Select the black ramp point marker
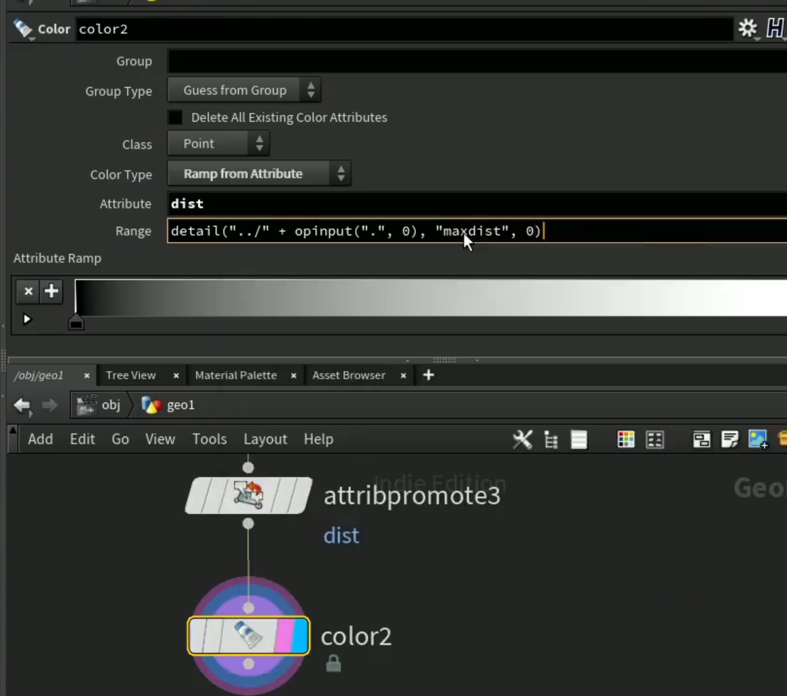 (76, 322)
